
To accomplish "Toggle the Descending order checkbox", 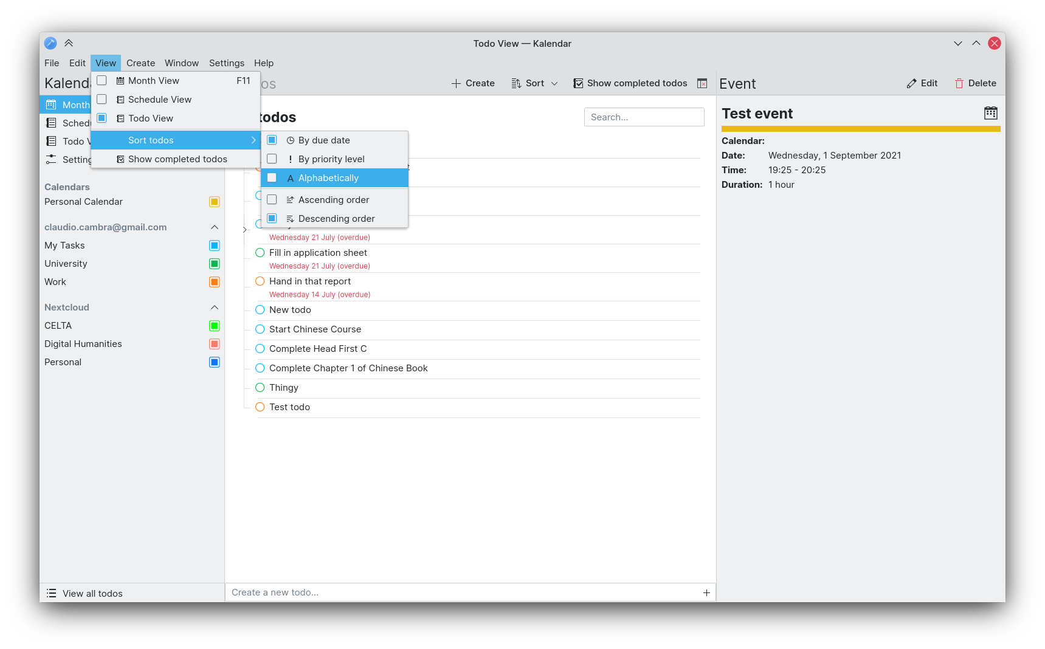I will [272, 218].
